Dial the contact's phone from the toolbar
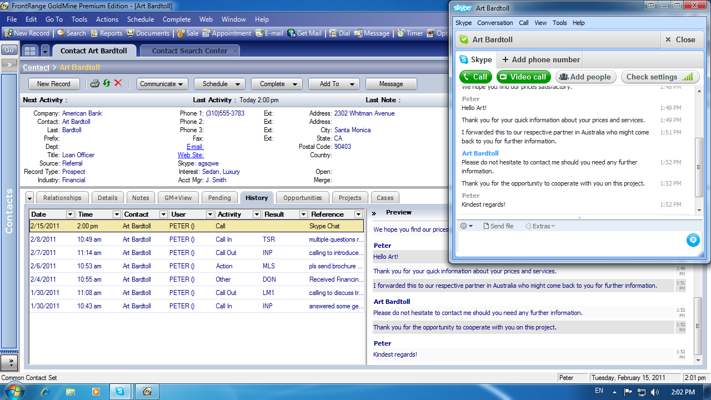 tap(339, 33)
